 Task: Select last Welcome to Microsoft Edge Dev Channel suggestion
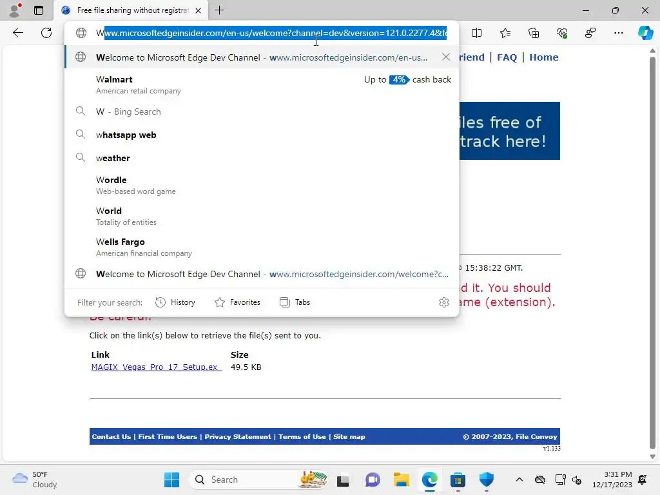click(x=262, y=274)
